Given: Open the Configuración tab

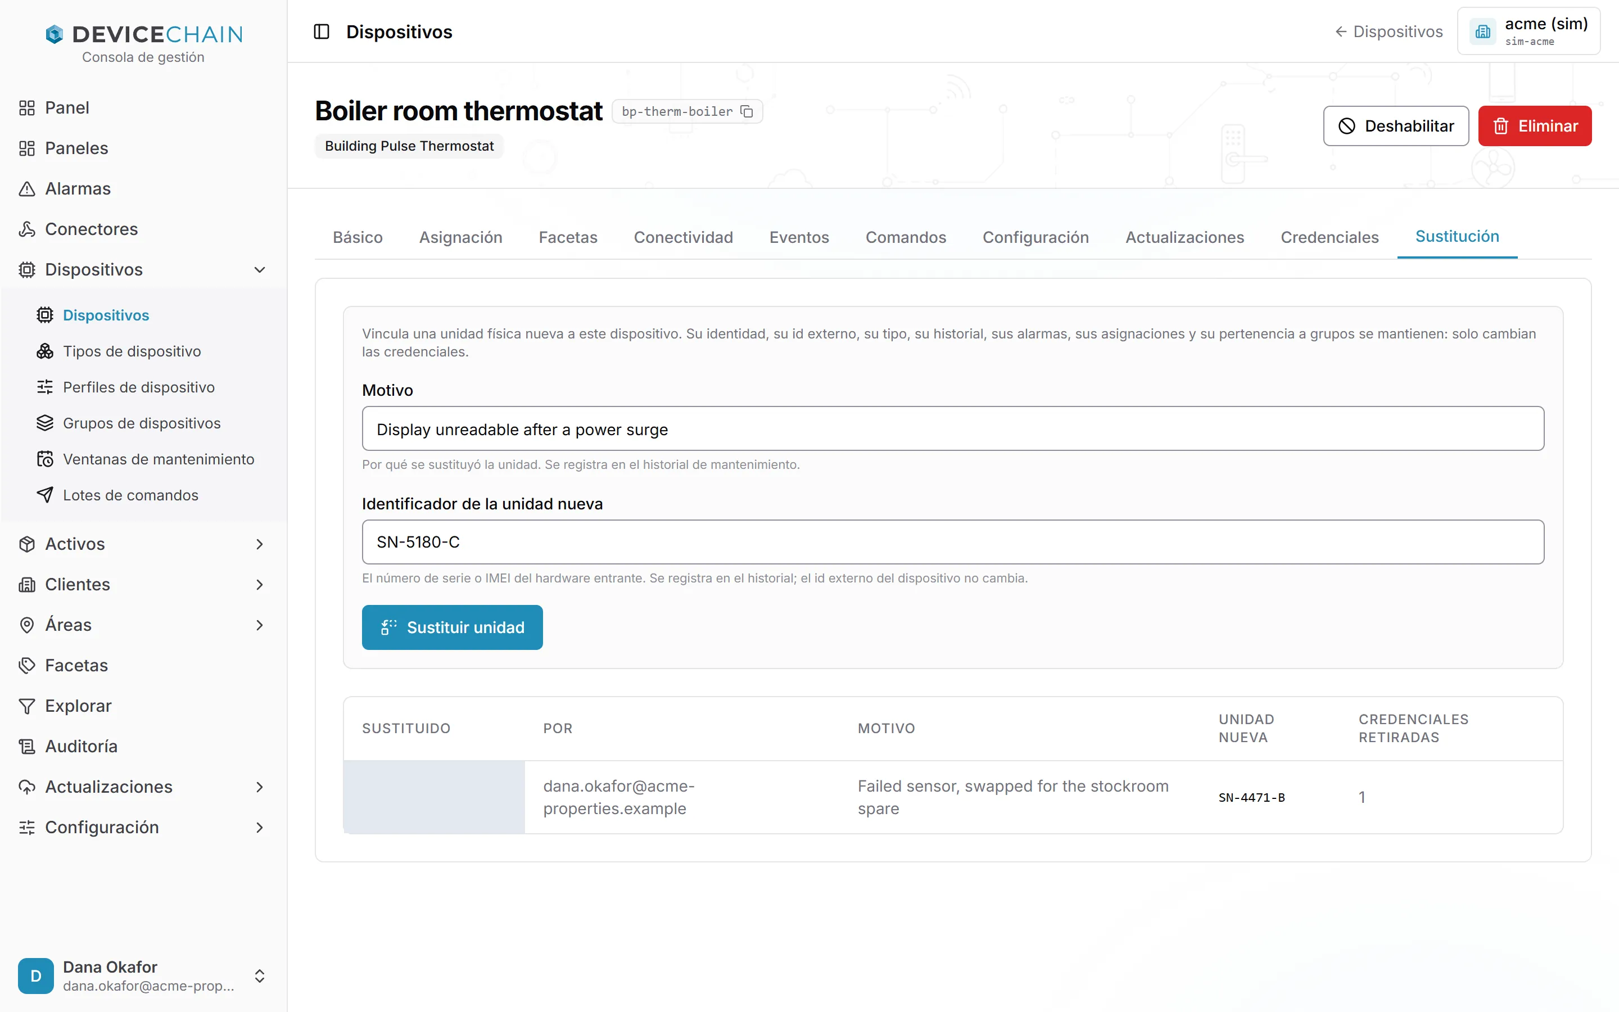Looking at the screenshot, I should 1035,237.
